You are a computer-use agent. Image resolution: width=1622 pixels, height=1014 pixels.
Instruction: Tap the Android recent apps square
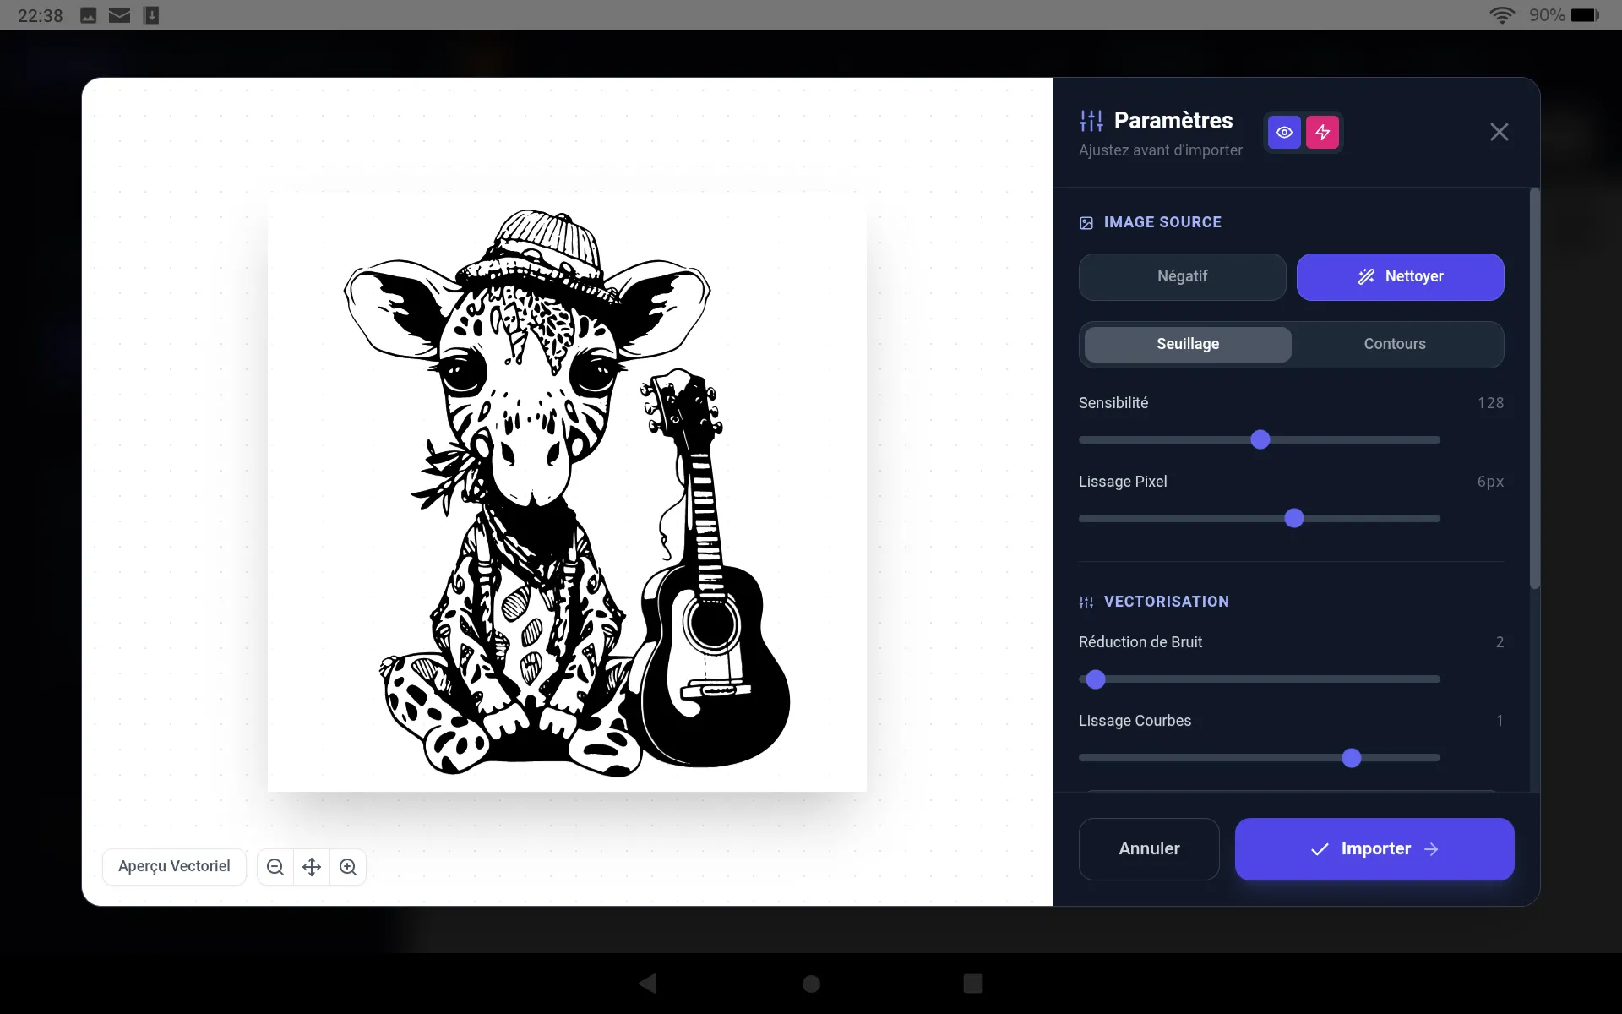coord(973,984)
